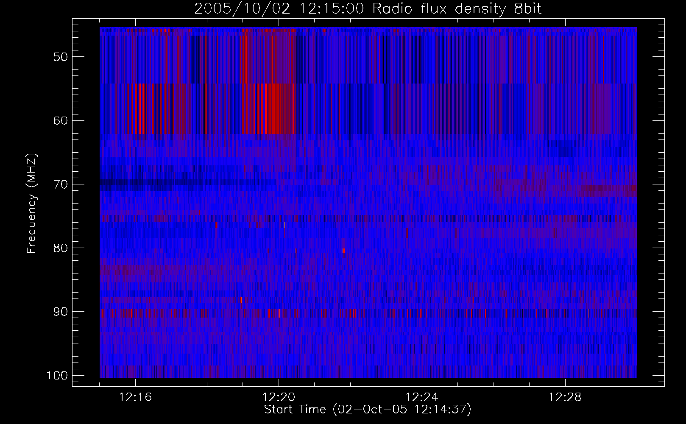The width and height of the screenshot is (686, 424).
Task: Click the 12:28 time tick label
Action: click(x=565, y=397)
